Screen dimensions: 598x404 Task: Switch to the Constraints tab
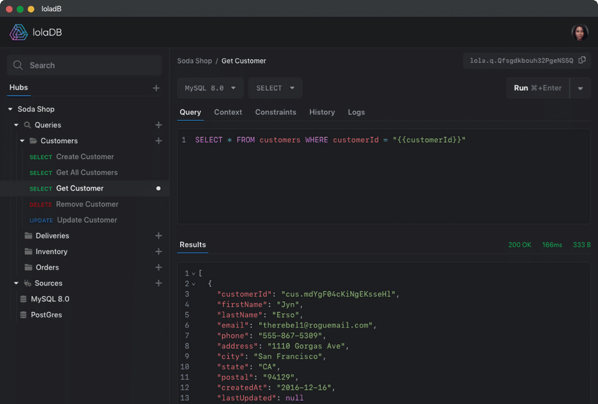[x=275, y=112]
